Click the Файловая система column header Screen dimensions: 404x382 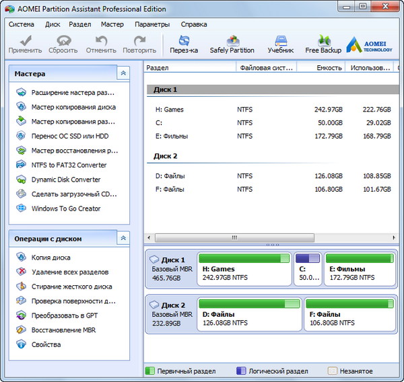266,68
